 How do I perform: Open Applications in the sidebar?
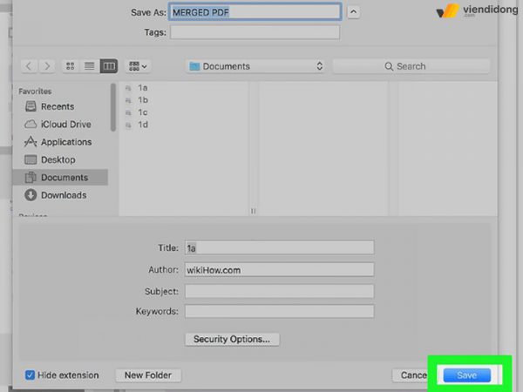click(65, 142)
